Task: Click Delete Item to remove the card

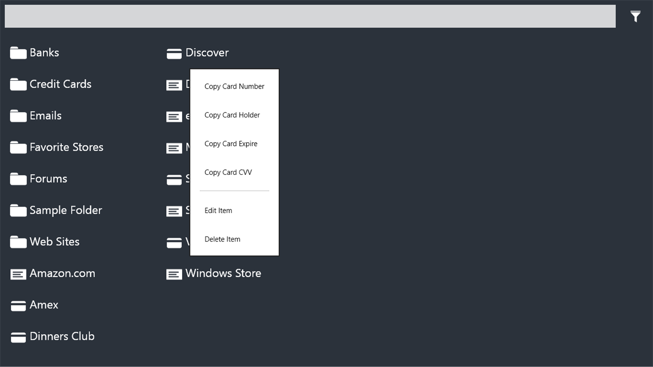Action: click(222, 239)
